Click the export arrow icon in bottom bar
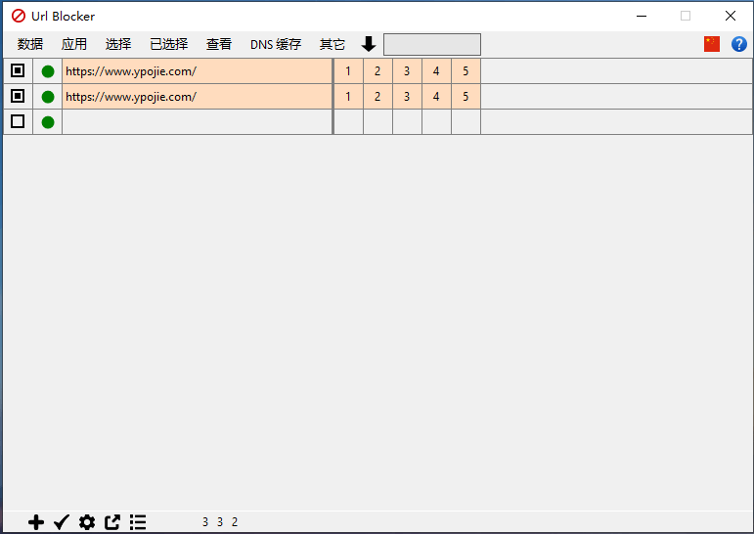 tap(112, 522)
